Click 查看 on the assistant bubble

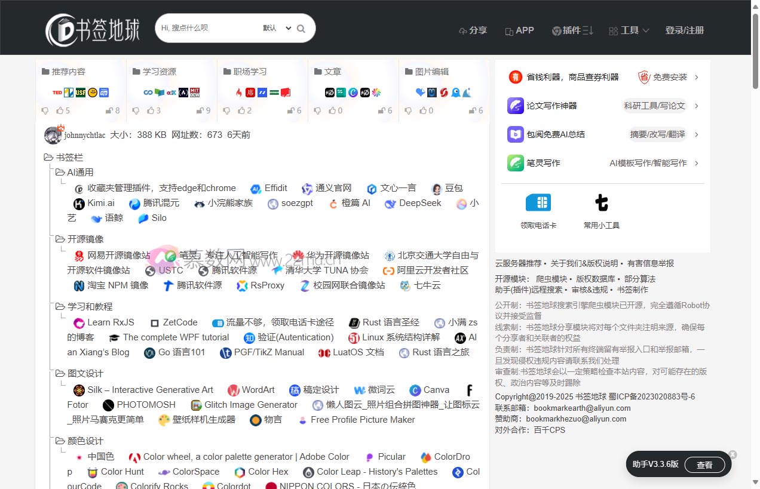point(706,465)
